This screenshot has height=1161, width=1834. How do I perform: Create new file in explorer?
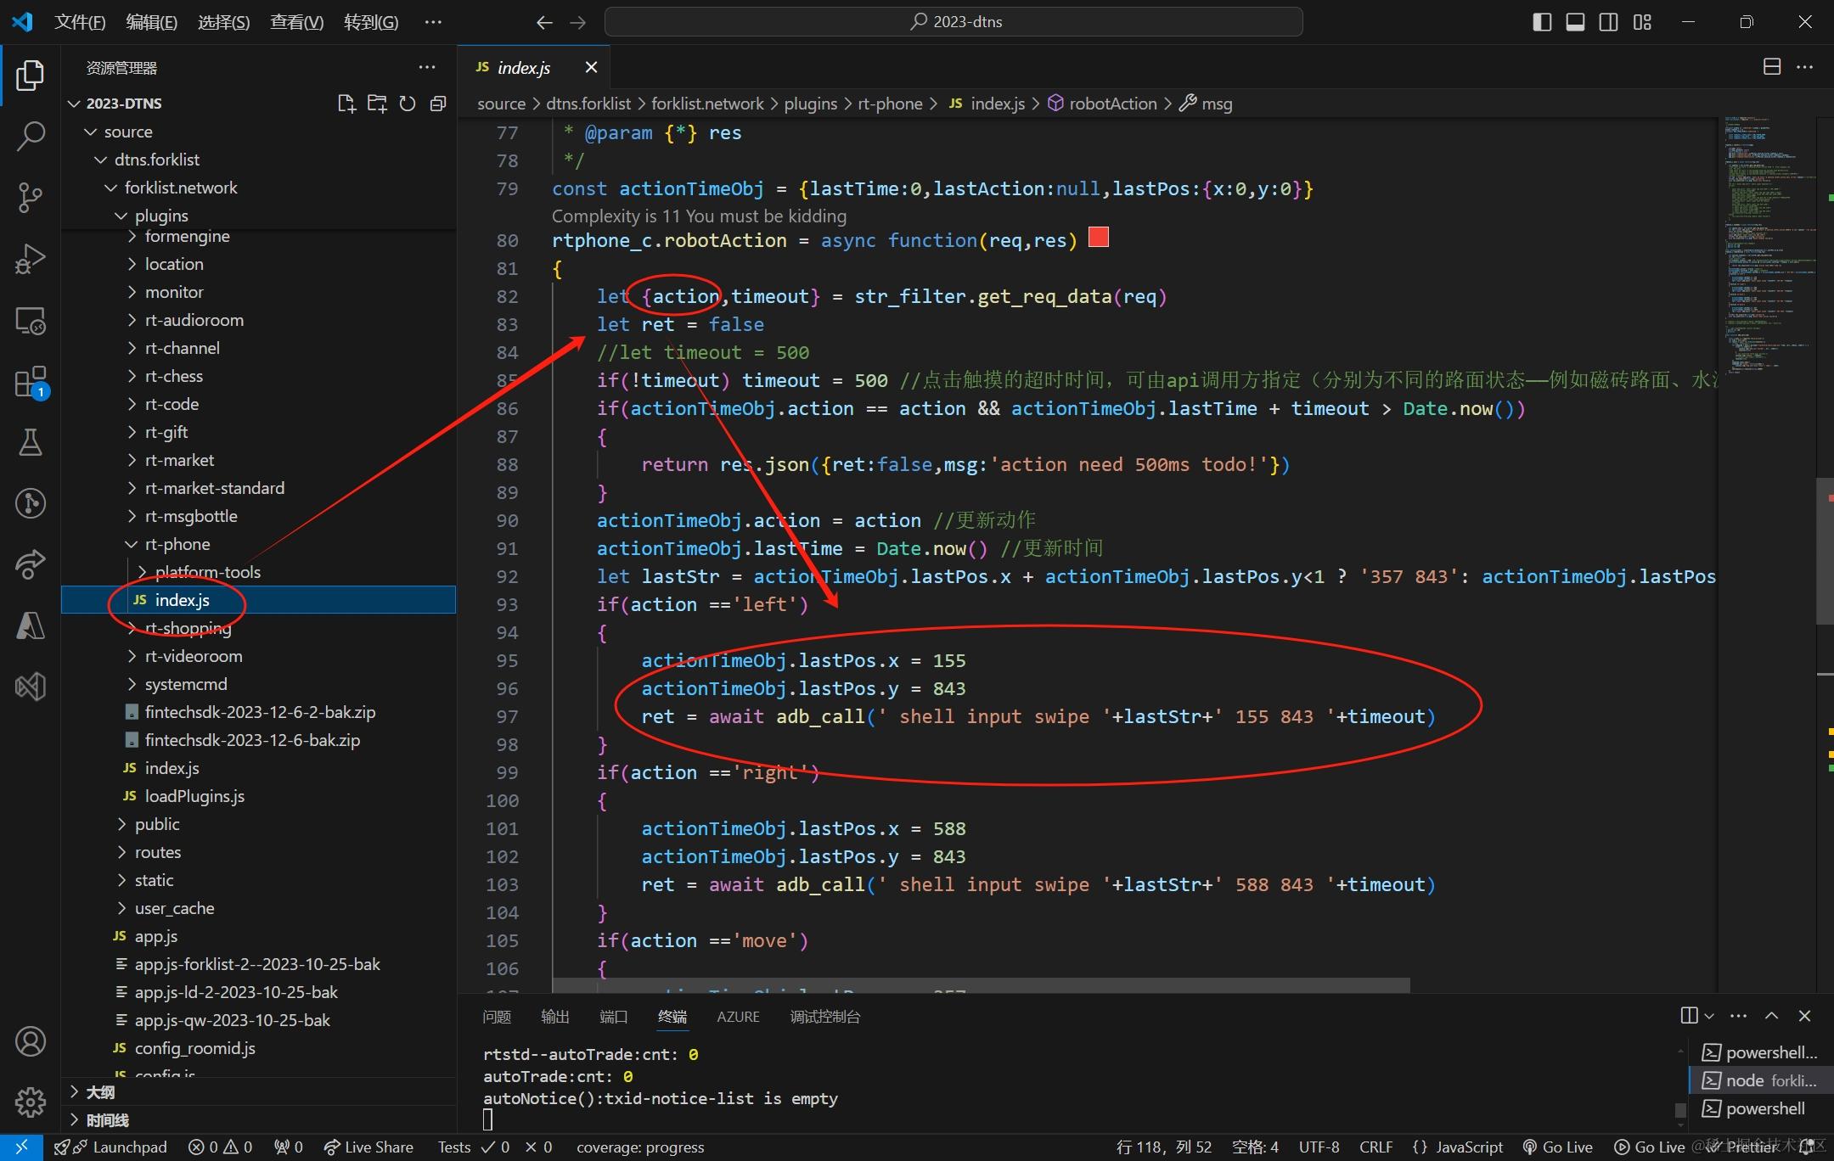[x=346, y=104]
